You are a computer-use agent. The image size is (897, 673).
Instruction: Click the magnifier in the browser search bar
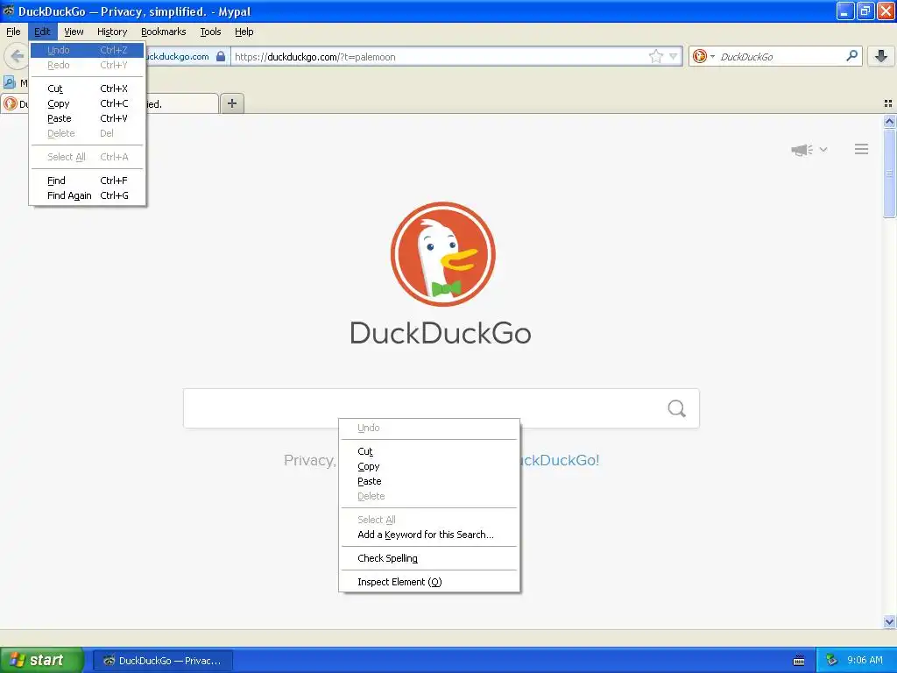click(851, 55)
